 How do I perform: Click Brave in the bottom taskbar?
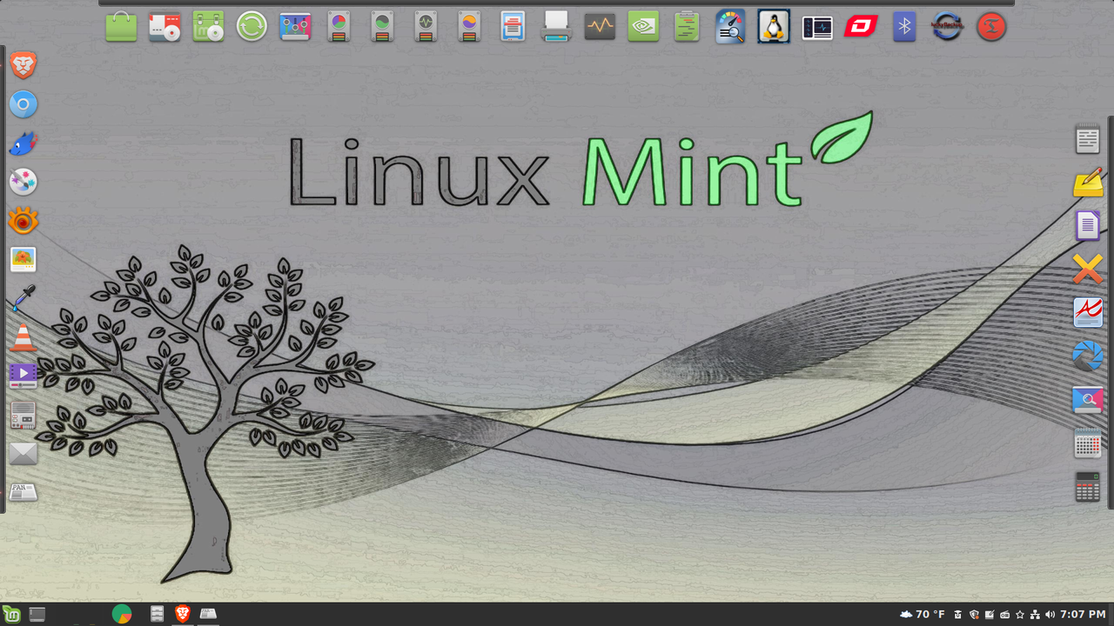click(x=183, y=614)
